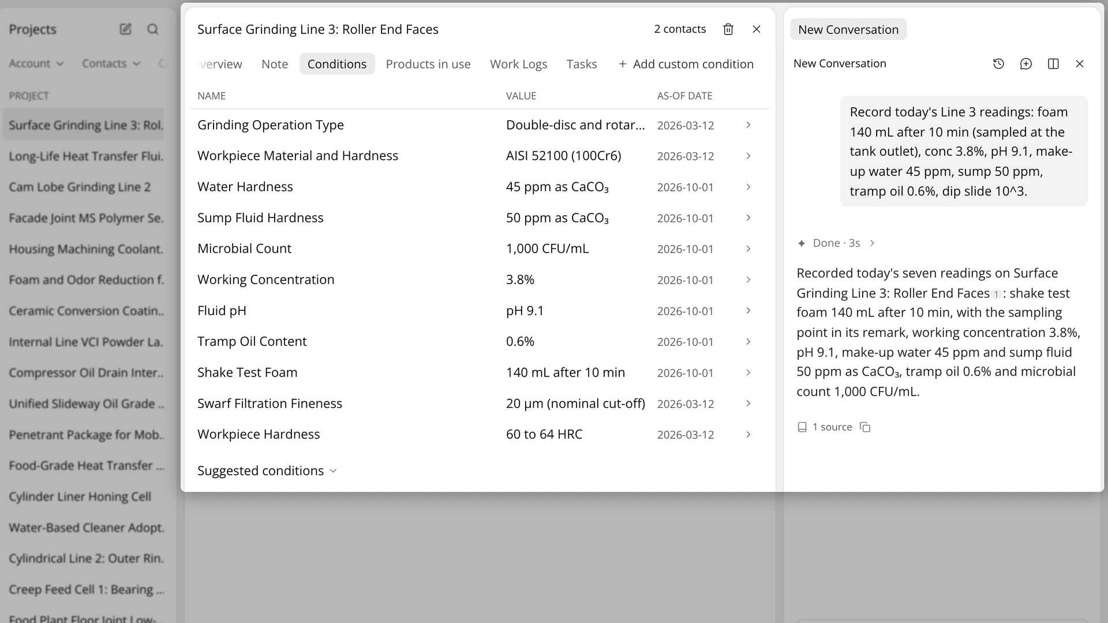
Task: Open Swarf Filtration Fineness row chevron
Action: pos(748,404)
